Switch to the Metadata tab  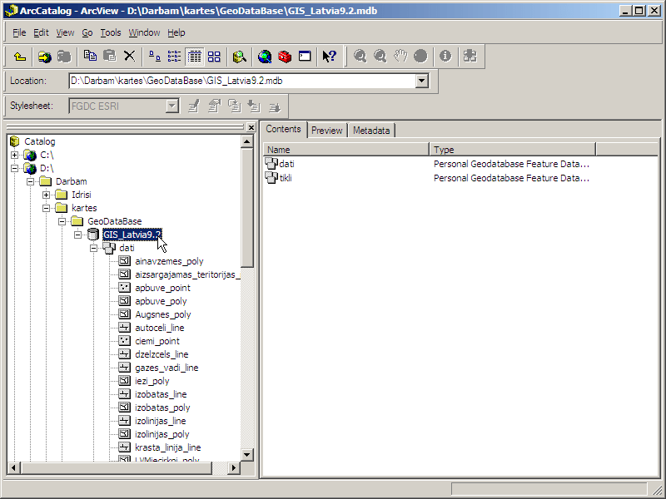click(x=371, y=131)
